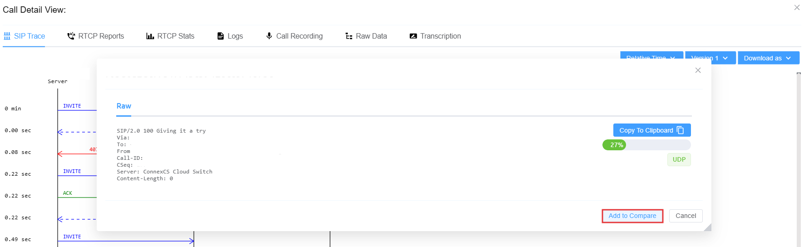Click Add to Compare button
This screenshot has height=247, width=804.
632,216
